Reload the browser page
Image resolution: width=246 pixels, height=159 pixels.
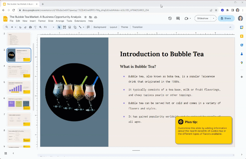click(x=14, y=10)
